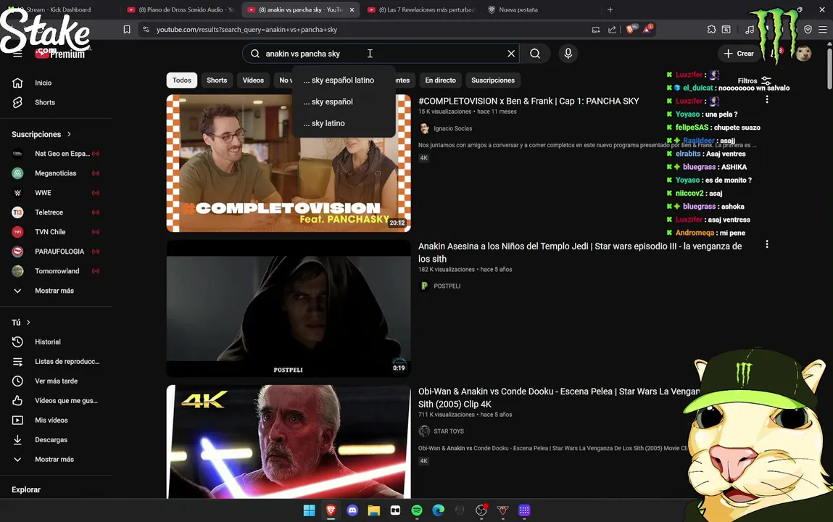Open the Filtros search filters

click(x=754, y=80)
